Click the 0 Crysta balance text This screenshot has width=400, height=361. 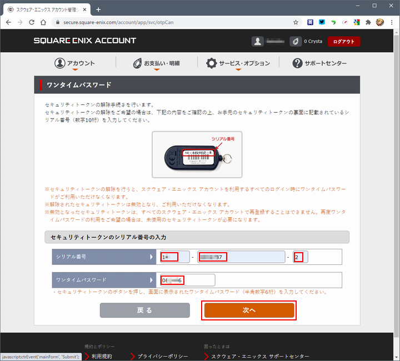(313, 41)
